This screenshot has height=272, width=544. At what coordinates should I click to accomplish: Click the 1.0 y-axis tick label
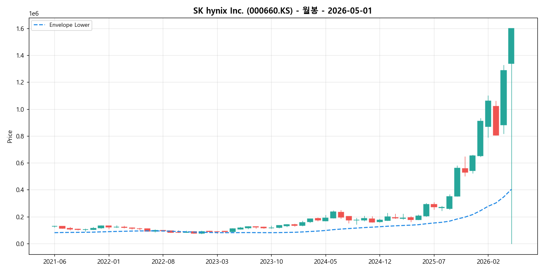(x=20, y=109)
